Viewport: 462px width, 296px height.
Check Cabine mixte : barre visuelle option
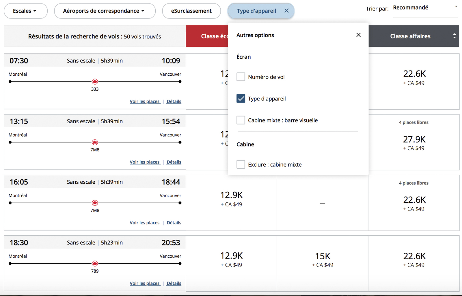tap(241, 120)
